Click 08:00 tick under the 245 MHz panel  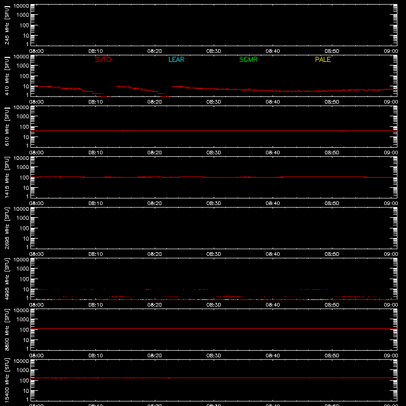36,51
